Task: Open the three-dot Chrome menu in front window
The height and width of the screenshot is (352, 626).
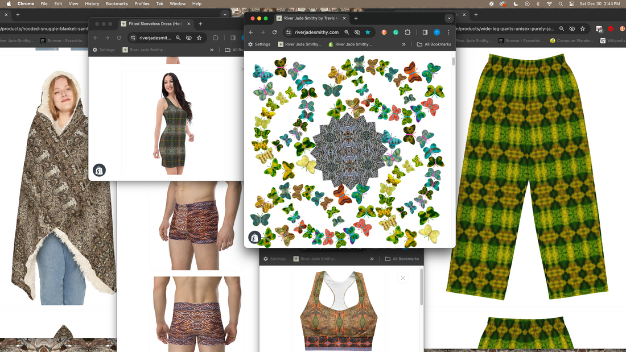Action: tap(448, 32)
